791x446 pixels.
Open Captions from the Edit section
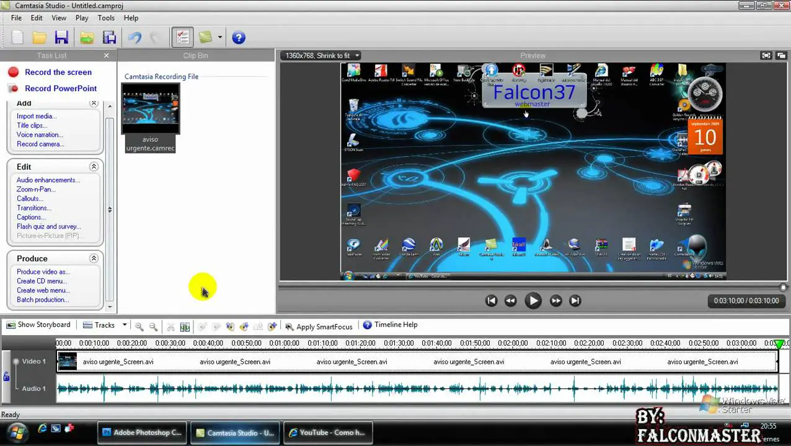click(x=31, y=217)
